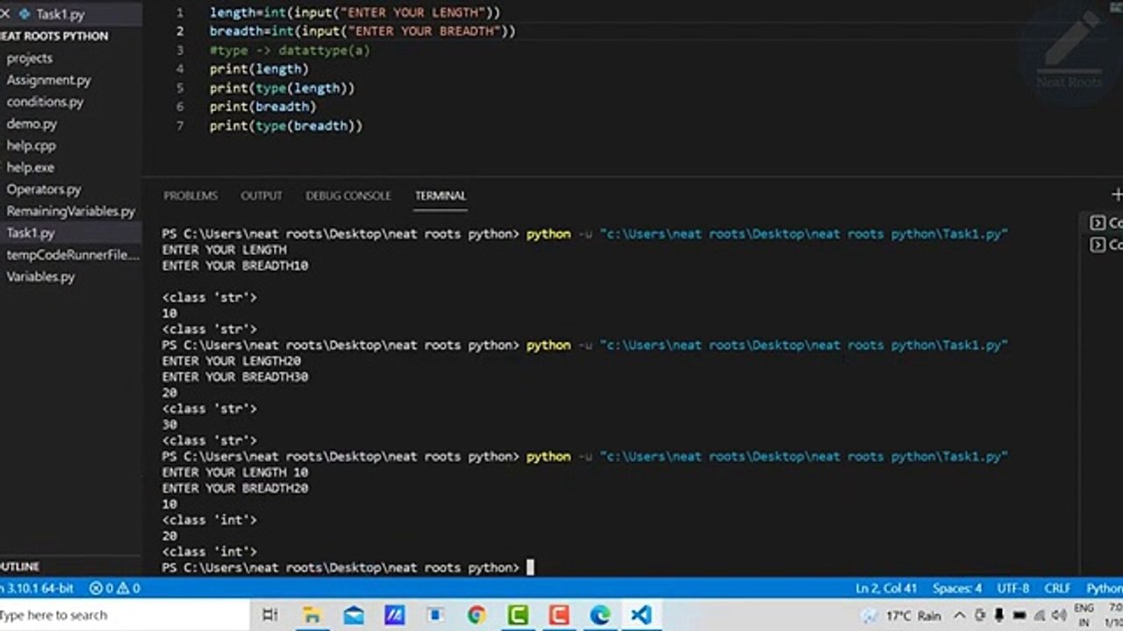The height and width of the screenshot is (631, 1123).
Task: Change indentation via Spaces: 4
Action: click(957, 588)
